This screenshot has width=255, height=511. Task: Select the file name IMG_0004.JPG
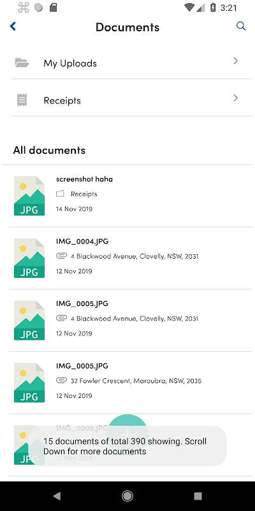click(82, 241)
